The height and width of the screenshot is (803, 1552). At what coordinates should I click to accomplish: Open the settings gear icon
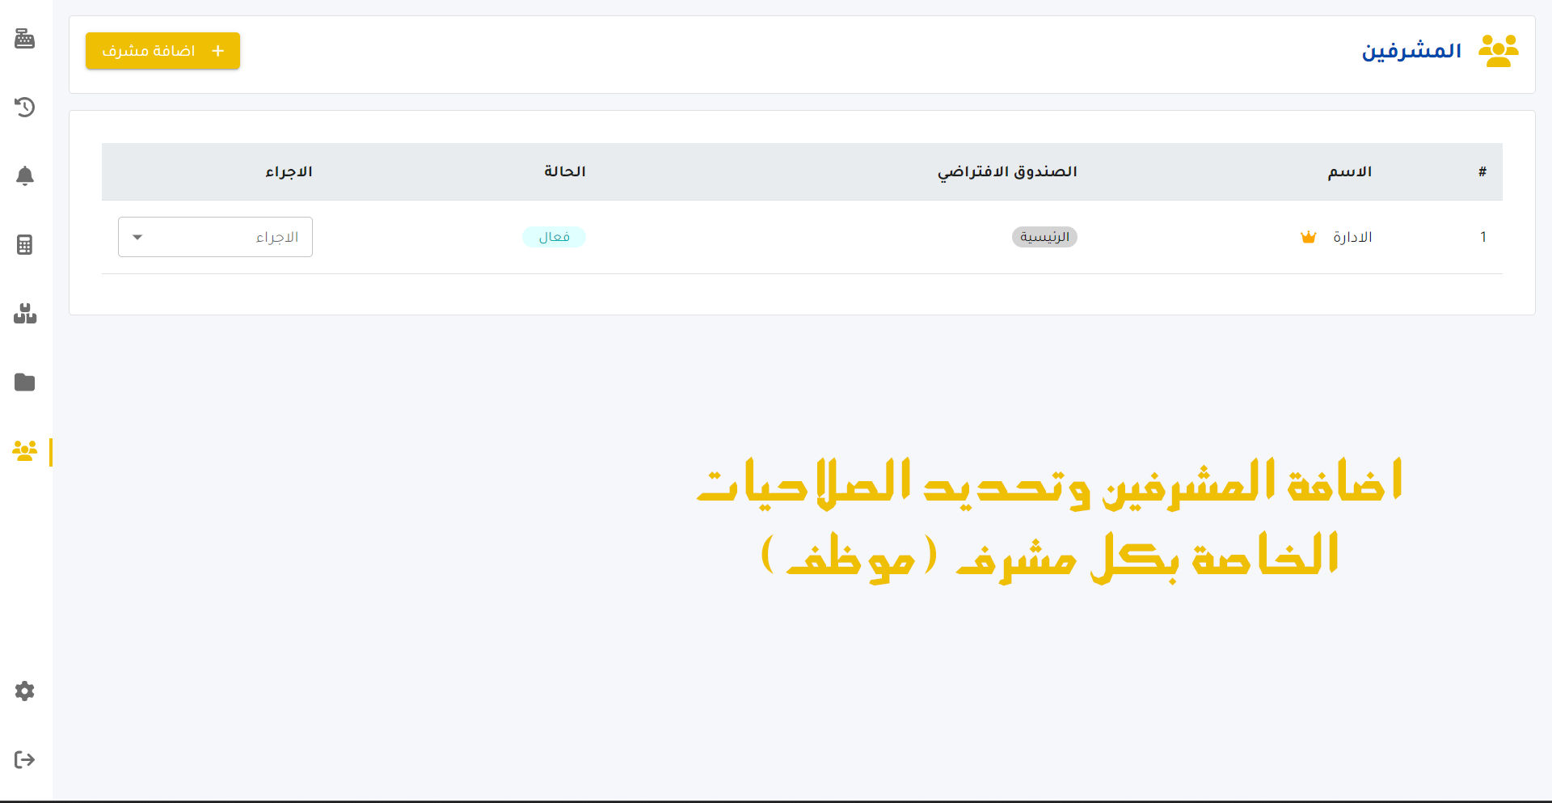(25, 691)
